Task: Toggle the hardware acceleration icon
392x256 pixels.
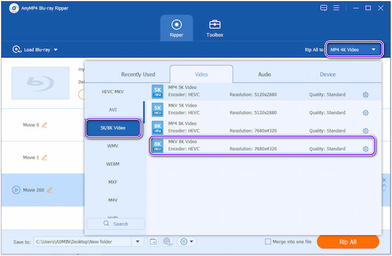Action: point(167,242)
